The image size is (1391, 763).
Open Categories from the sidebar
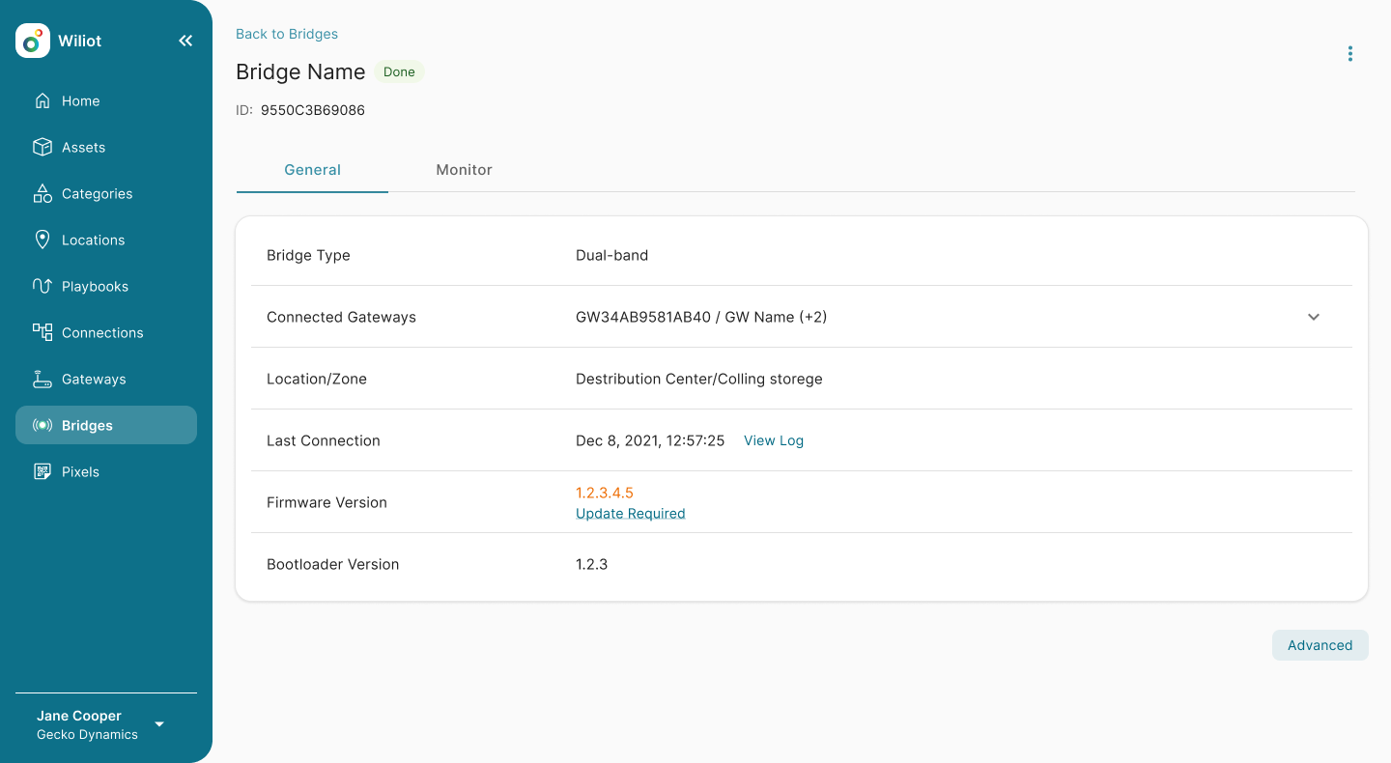coord(106,193)
